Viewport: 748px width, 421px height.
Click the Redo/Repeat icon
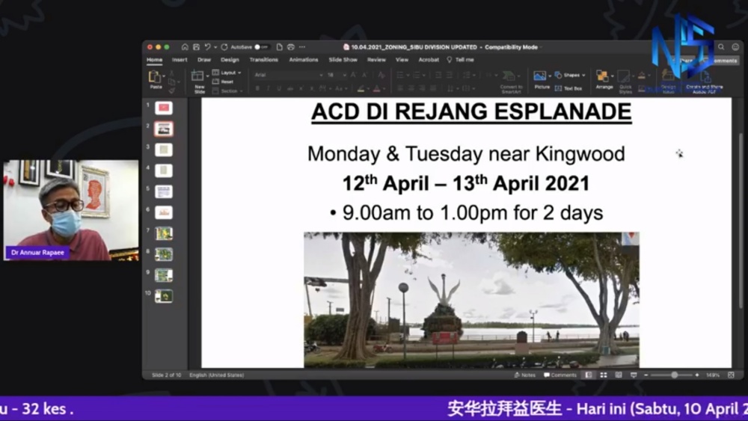click(x=224, y=47)
